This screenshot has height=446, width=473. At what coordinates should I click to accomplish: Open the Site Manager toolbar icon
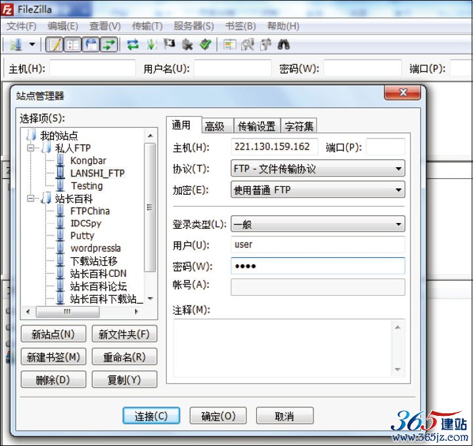coord(16,45)
